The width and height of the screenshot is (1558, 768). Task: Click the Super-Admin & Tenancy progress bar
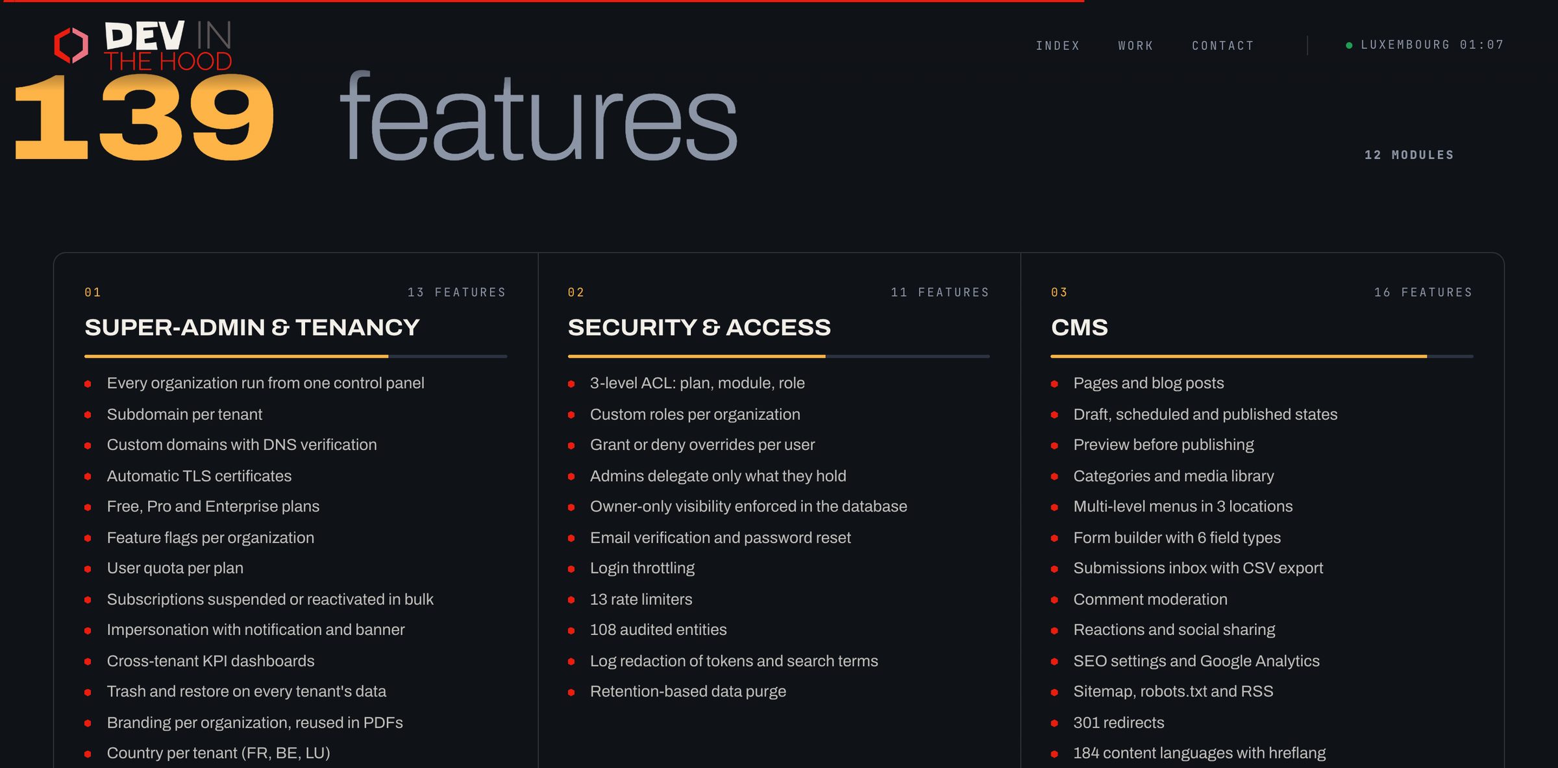click(295, 356)
